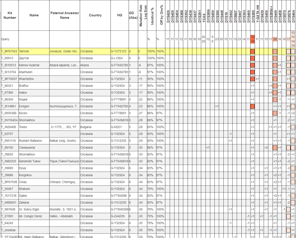The width and height of the screenshot is (296, 238).
Task: Click kit T_IN28406 for Tonev
Action: pos(9,127)
